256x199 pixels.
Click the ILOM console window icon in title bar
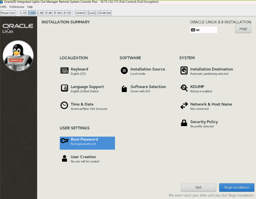2,2
